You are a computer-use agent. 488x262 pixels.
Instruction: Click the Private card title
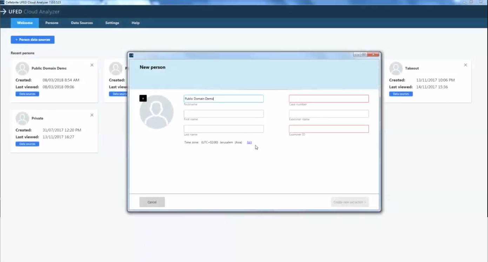pyautogui.click(x=38, y=118)
